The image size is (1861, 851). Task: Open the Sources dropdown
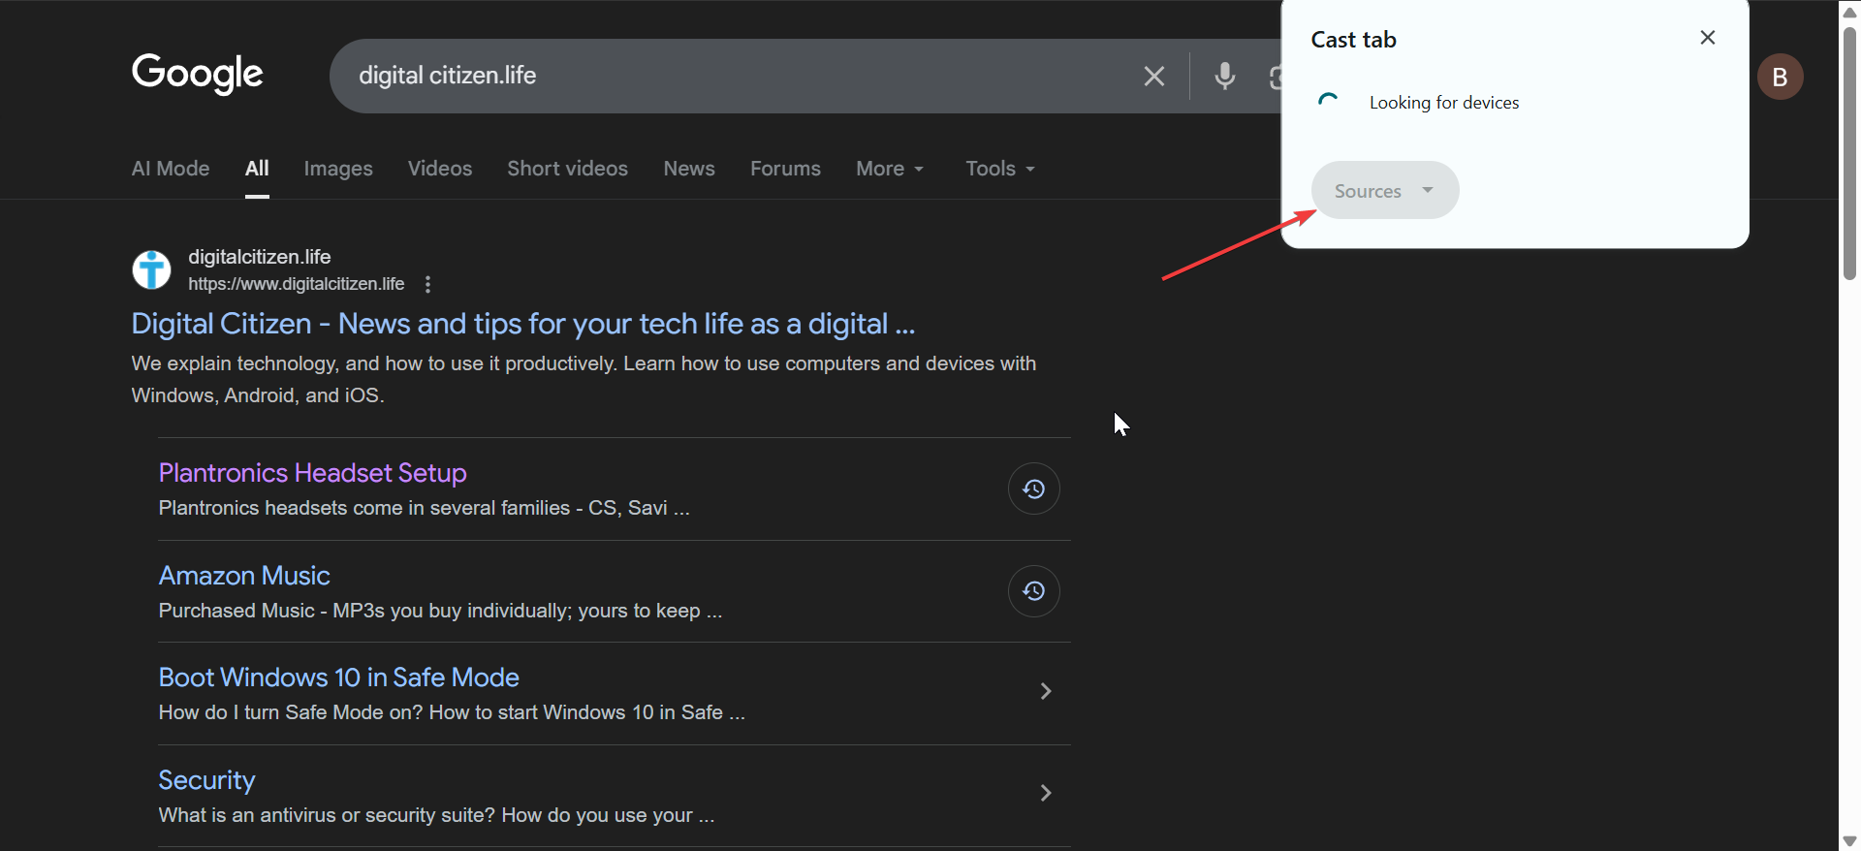pyautogui.click(x=1384, y=191)
